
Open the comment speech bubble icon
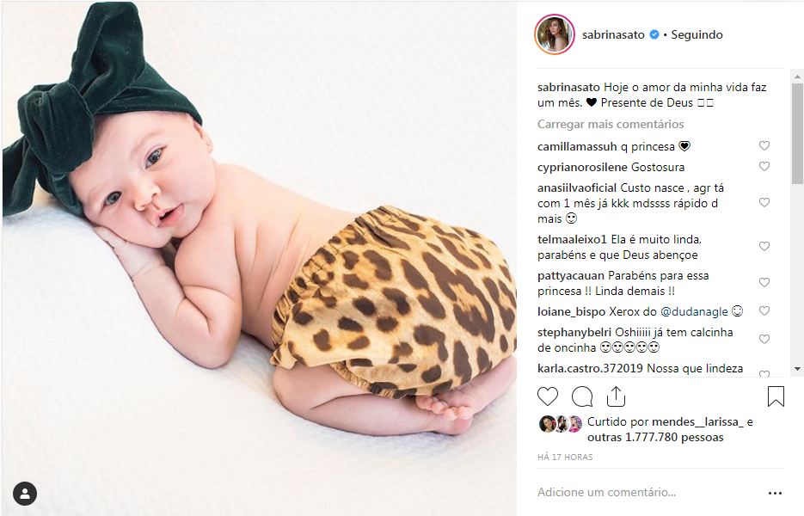582,396
